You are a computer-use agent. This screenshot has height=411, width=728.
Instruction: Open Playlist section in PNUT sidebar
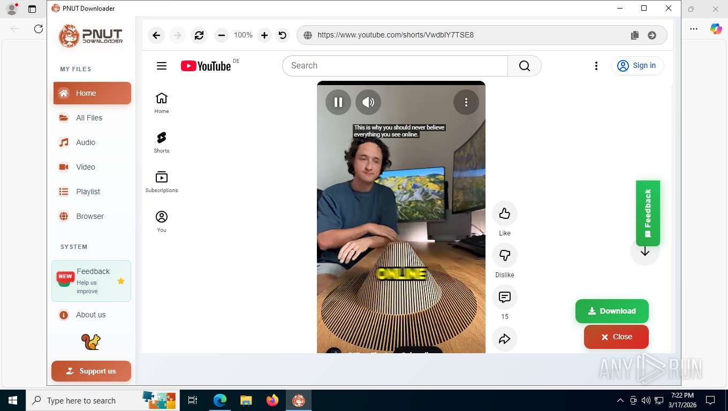[92, 192]
